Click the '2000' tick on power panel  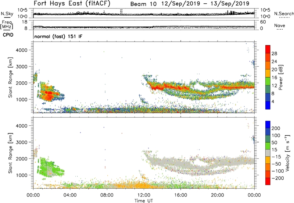click(21, 83)
